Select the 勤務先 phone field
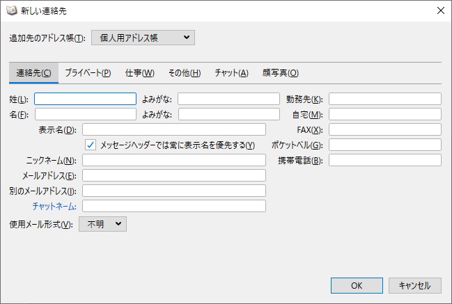This screenshot has width=452, height=304. tap(384, 99)
